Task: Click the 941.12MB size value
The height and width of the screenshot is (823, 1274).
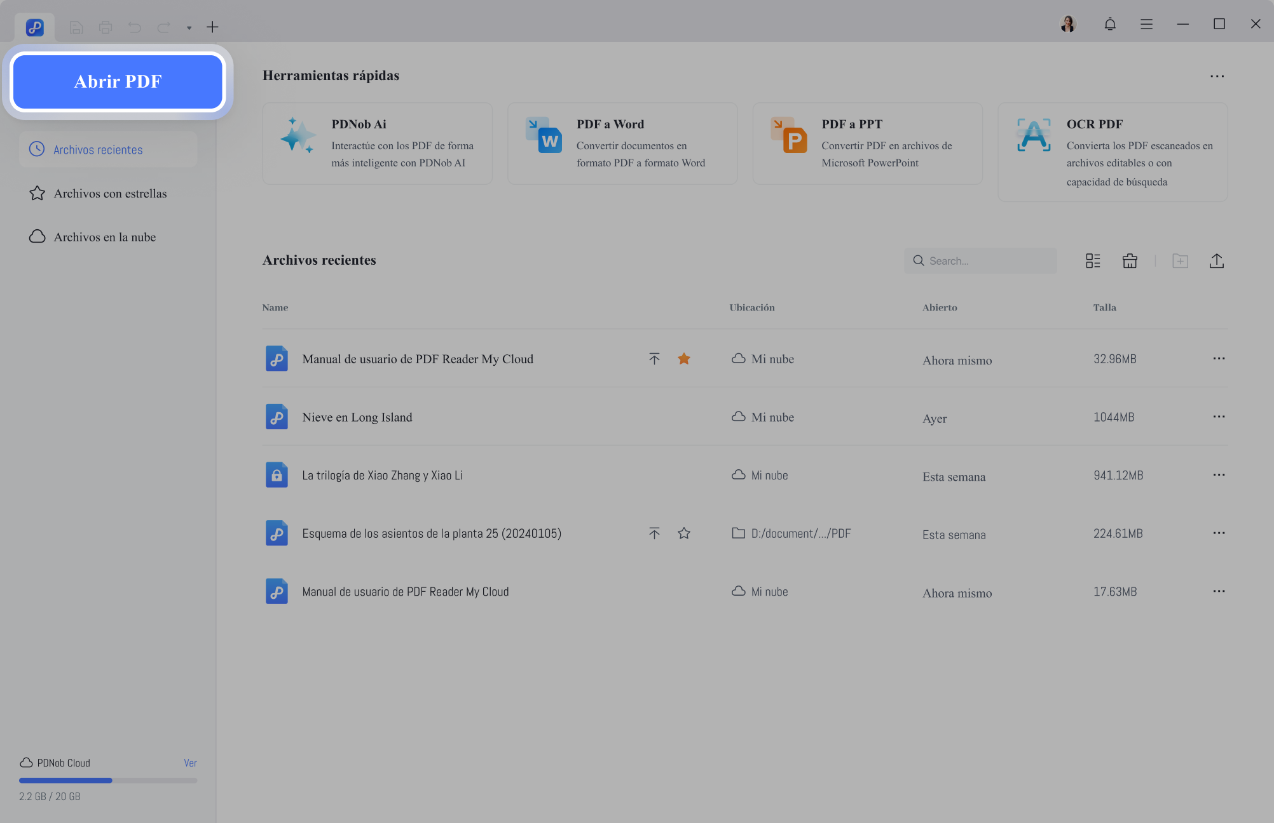Action: coord(1118,476)
